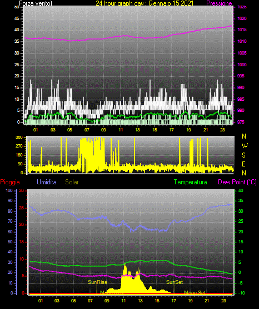Click the 50 value on blue humidity axis
Image resolution: width=259 pixels, height=309 pixels.
[10, 242]
